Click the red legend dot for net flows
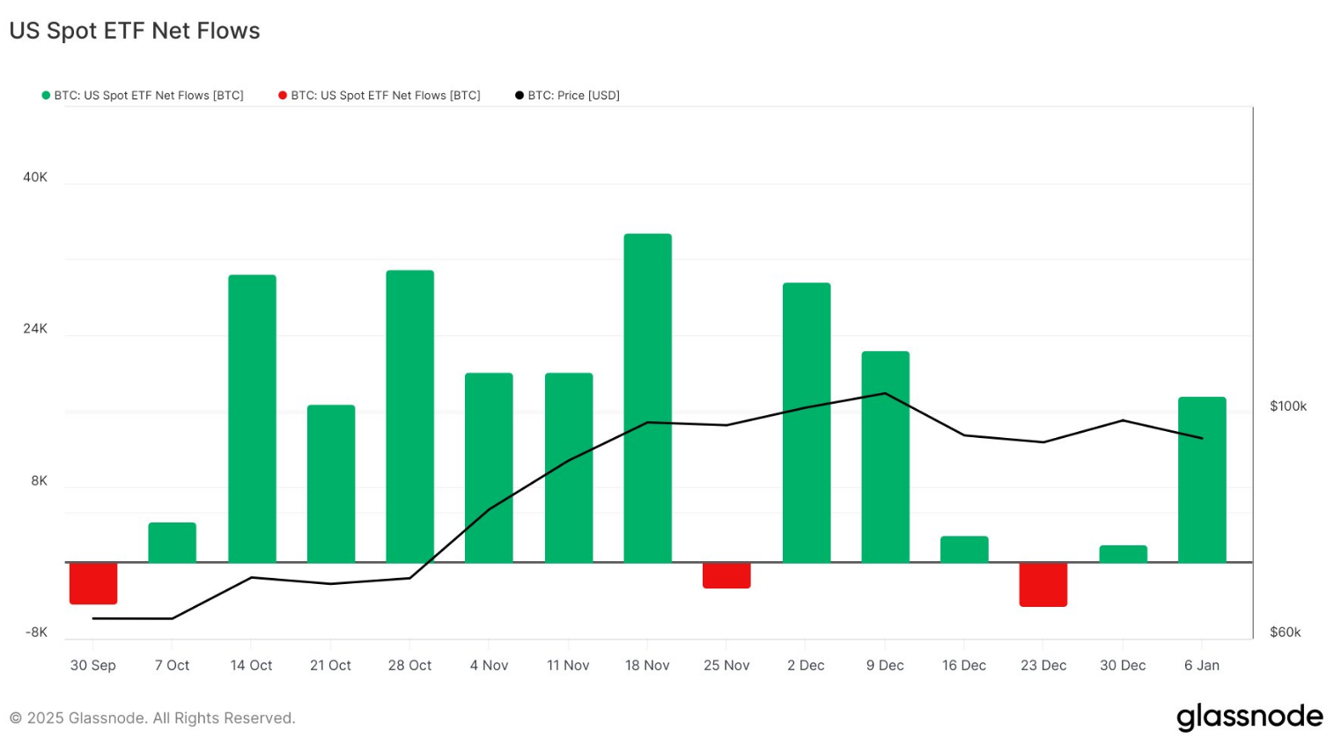The height and width of the screenshot is (745, 1334). click(x=283, y=95)
